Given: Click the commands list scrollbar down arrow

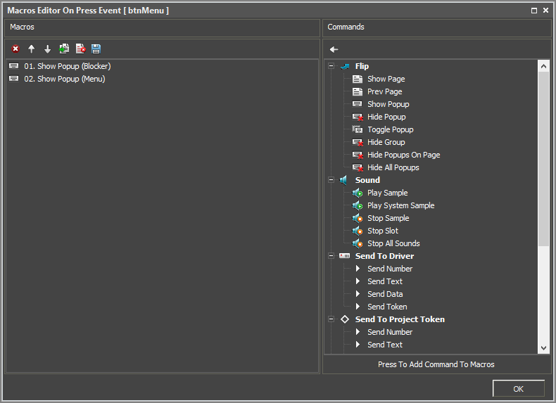Looking at the screenshot, I should tap(543, 347).
